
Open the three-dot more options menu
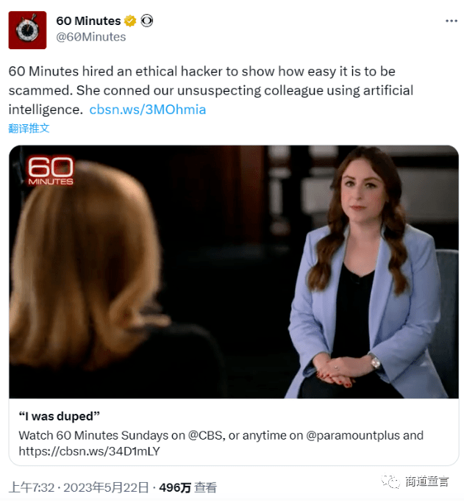pos(451,21)
